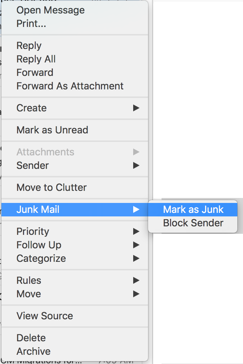This screenshot has height=364, width=243.
Task: Select Forward As Attachment
Action: (x=75, y=86)
